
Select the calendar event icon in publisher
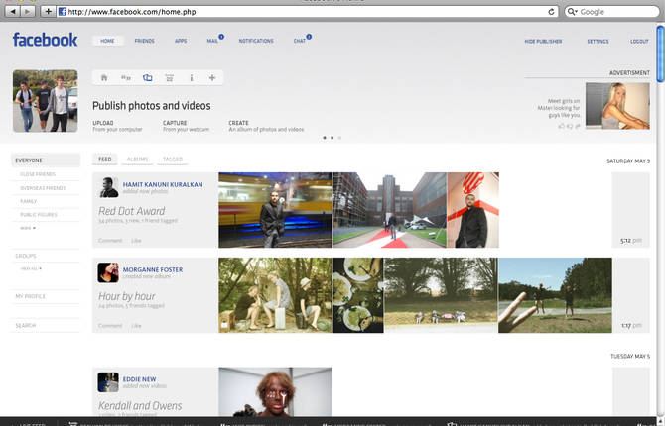(x=169, y=78)
